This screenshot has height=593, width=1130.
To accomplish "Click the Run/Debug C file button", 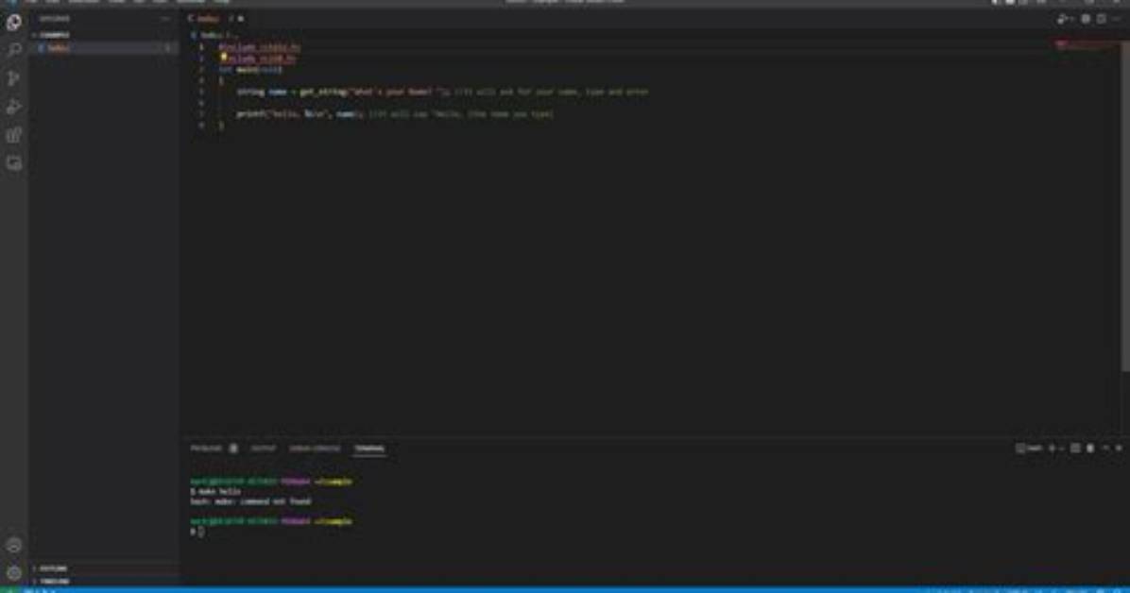I will click(x=1062, y=19).
